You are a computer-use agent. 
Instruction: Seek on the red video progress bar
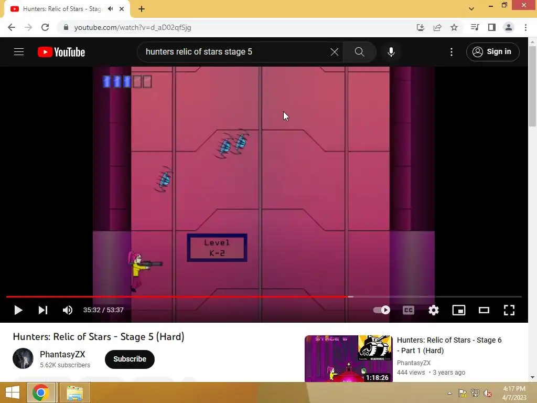pos(264,297)
